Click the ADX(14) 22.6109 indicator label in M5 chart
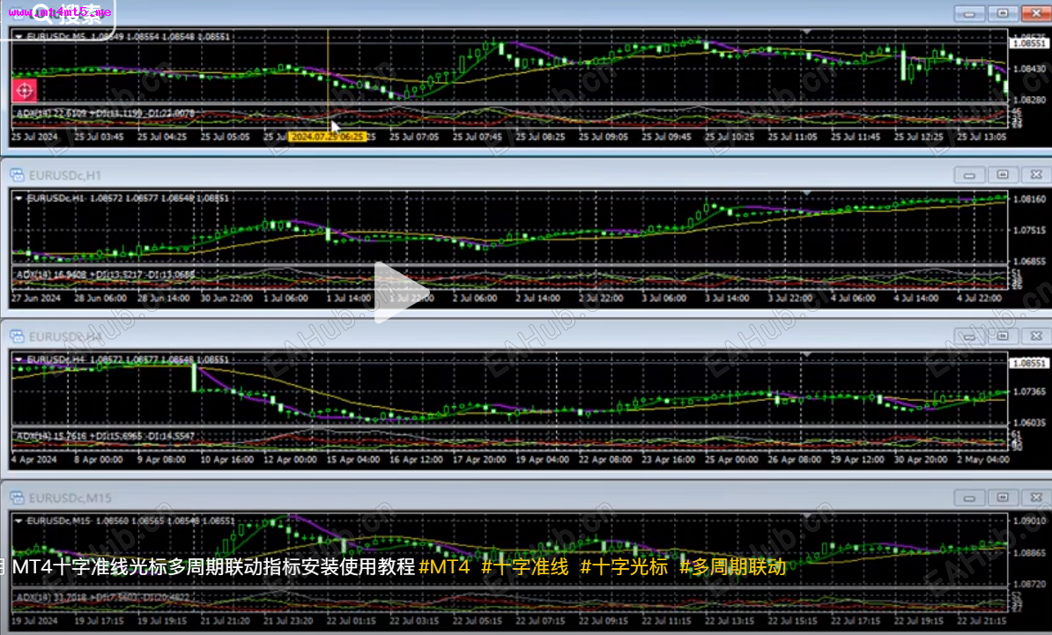1052x635 pixels. point(106,114)
